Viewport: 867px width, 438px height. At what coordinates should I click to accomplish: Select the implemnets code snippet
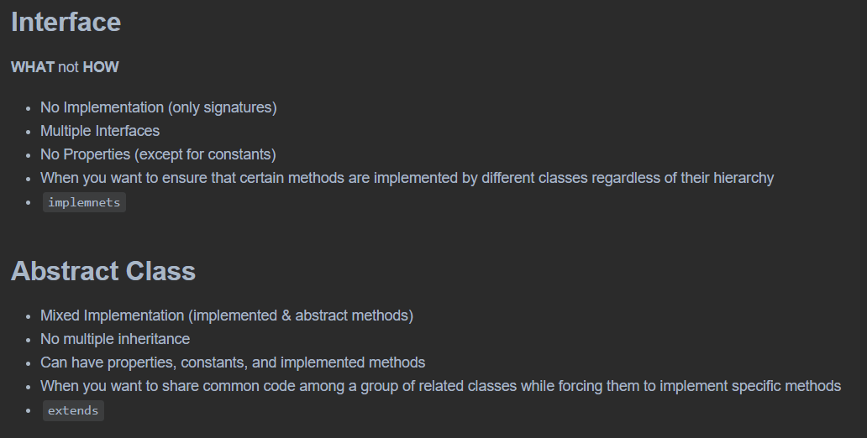pyautogui.click(x=84, y=202)
